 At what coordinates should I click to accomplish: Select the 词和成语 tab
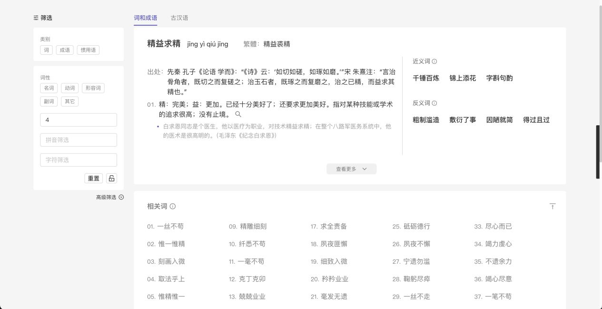[x=145, y=18]
